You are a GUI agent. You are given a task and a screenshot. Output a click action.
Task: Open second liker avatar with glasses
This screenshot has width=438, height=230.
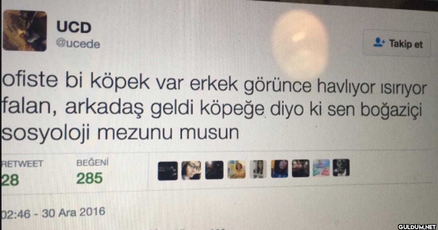click(x=191, y=170)
